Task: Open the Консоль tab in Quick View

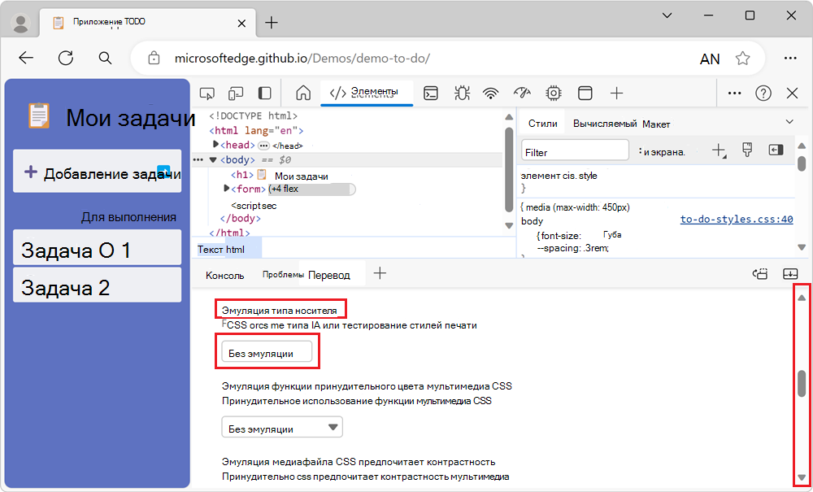Action: [224, 275]
